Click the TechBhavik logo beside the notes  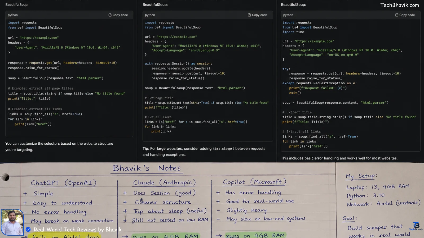tap(416, 226)
